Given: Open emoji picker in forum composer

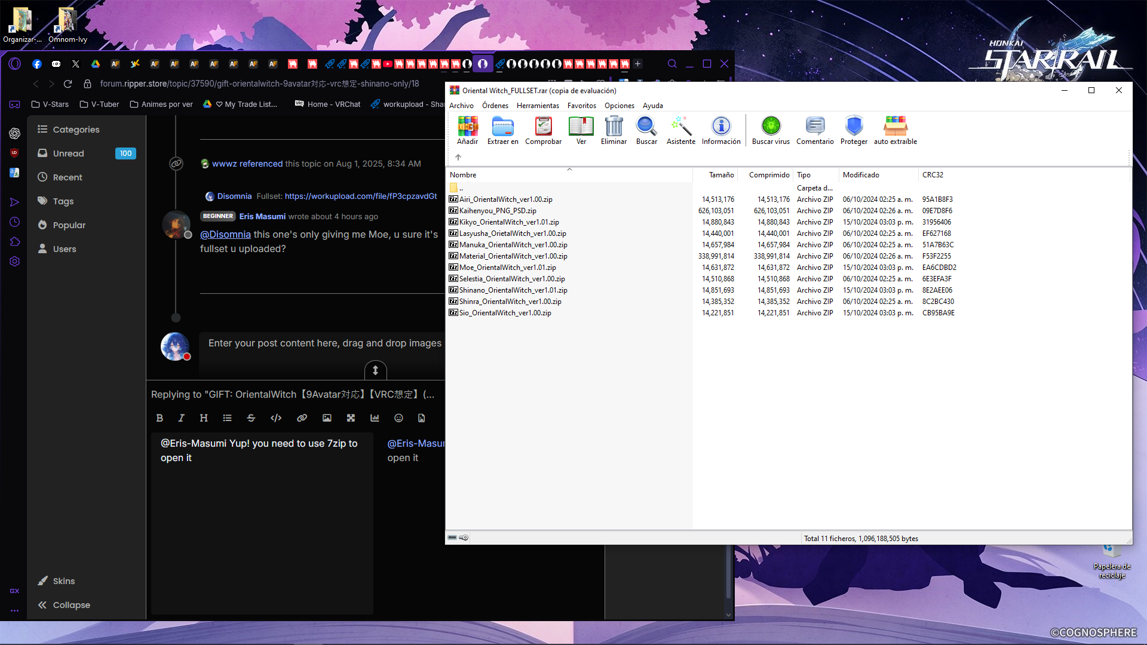Looking at the screenshot, I should pos(398,418).
